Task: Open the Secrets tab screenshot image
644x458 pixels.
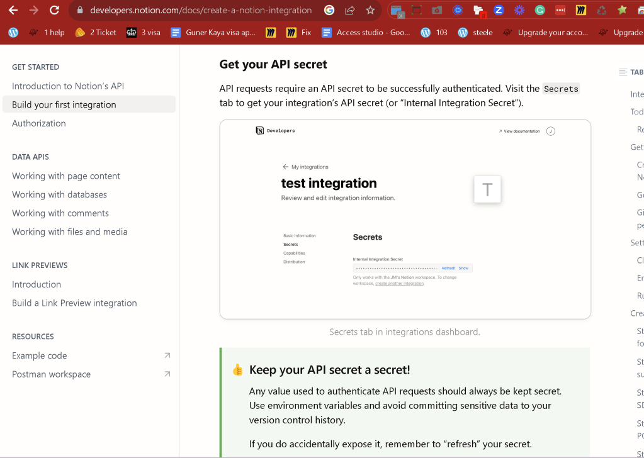Action: click(405, 219)
